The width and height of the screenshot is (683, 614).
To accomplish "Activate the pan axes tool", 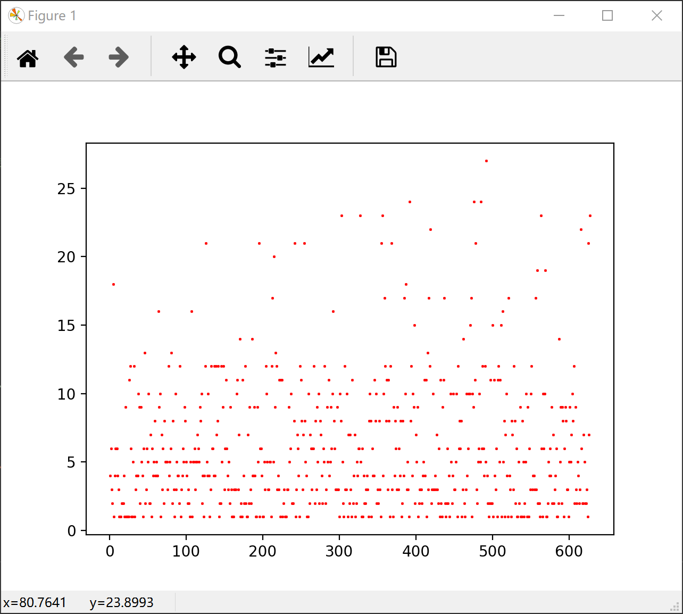I will tap(184, 57).
